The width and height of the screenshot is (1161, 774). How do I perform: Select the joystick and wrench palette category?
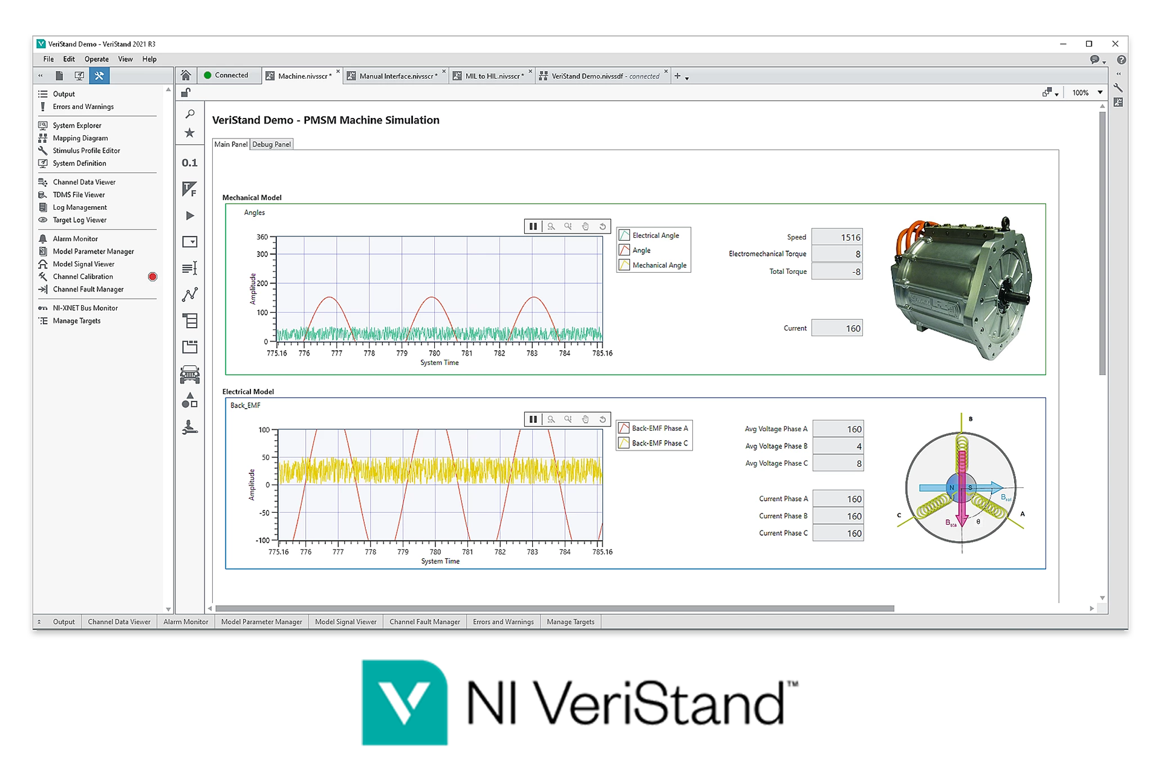click(x=190, y=427)
